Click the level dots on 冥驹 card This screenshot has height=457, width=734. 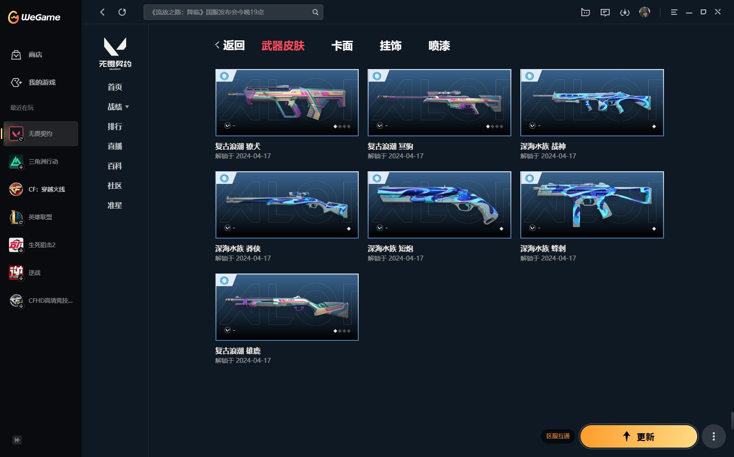point(494,126)
